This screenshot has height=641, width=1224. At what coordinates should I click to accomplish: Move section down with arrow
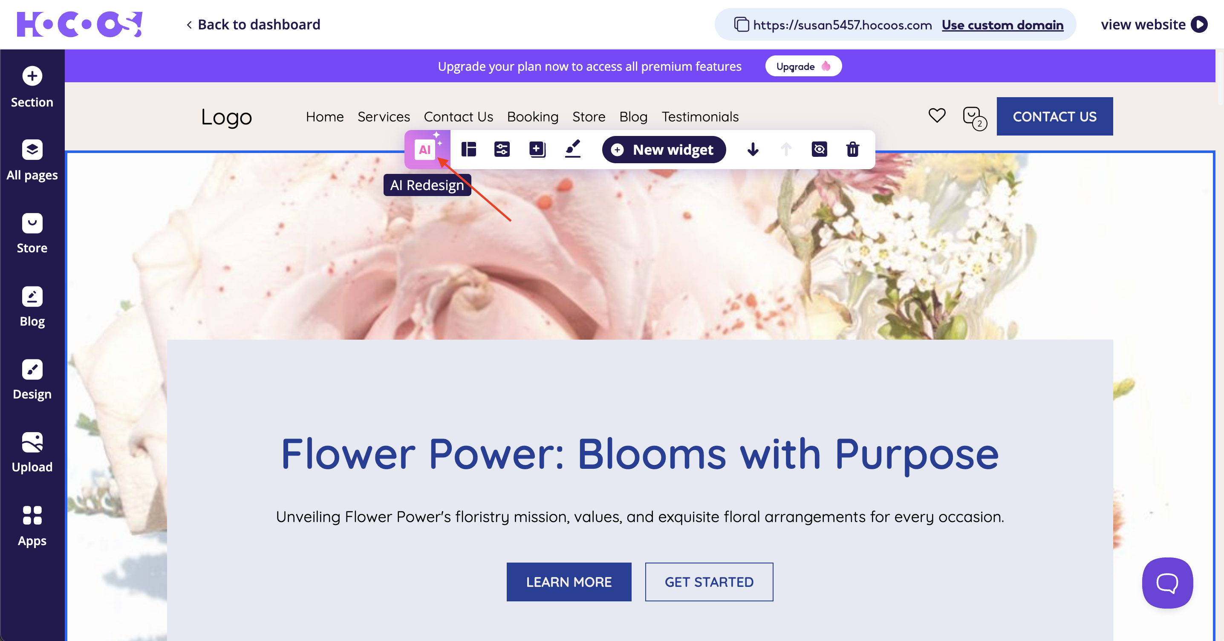(753, 150)
